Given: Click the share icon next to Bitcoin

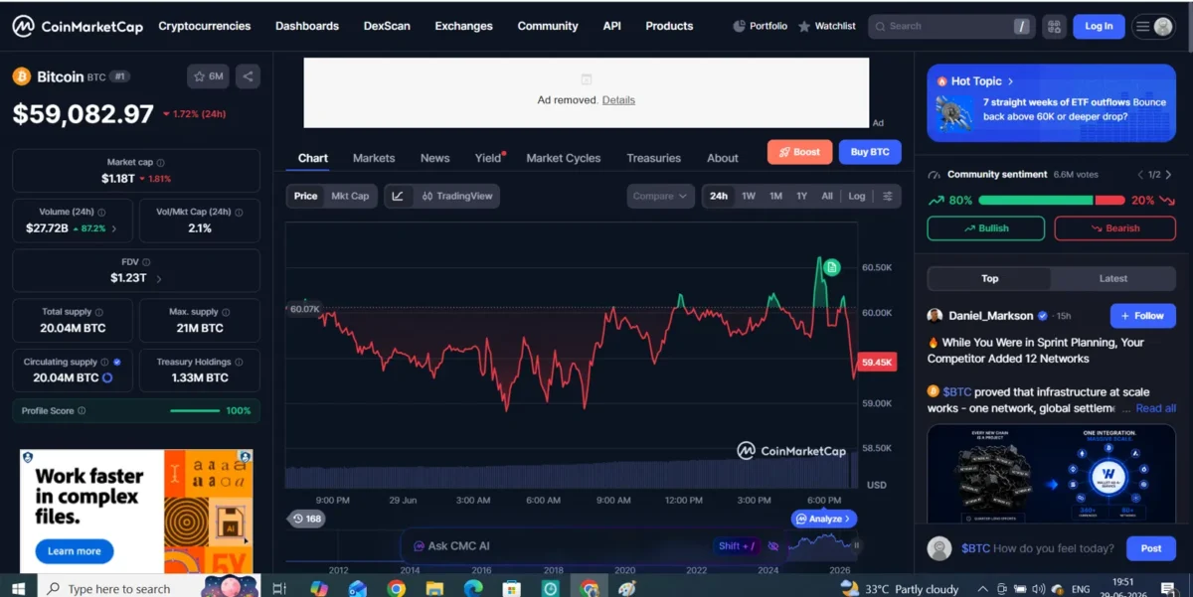Looking at the screenshot, I should tap(248, 76).
